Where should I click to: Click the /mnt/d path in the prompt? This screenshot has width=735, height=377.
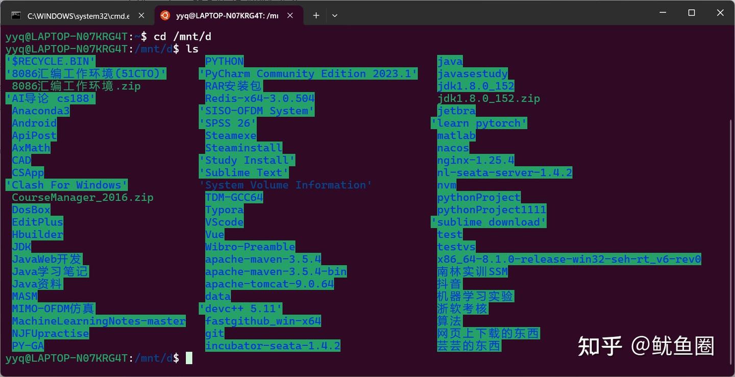click(153, 358)
